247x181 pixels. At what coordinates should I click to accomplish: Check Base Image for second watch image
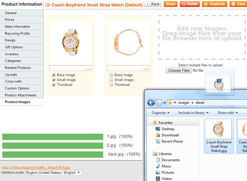[x=112, y=75]
